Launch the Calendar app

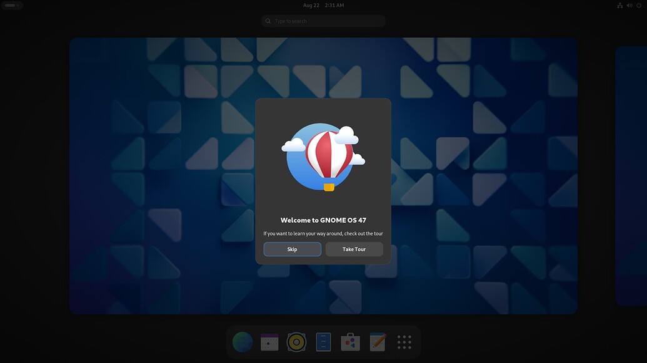click(269, 341)
